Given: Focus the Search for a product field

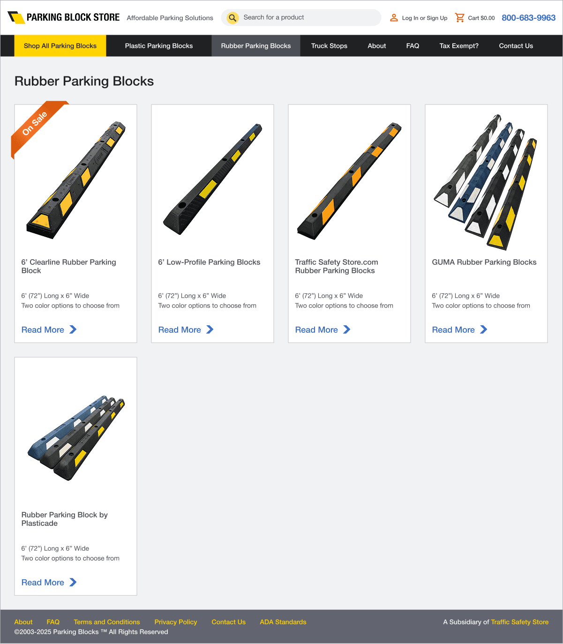Looking at the screenshot, I should pos(309,17).
